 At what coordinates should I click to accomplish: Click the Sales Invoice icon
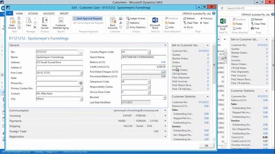point(12,23)
